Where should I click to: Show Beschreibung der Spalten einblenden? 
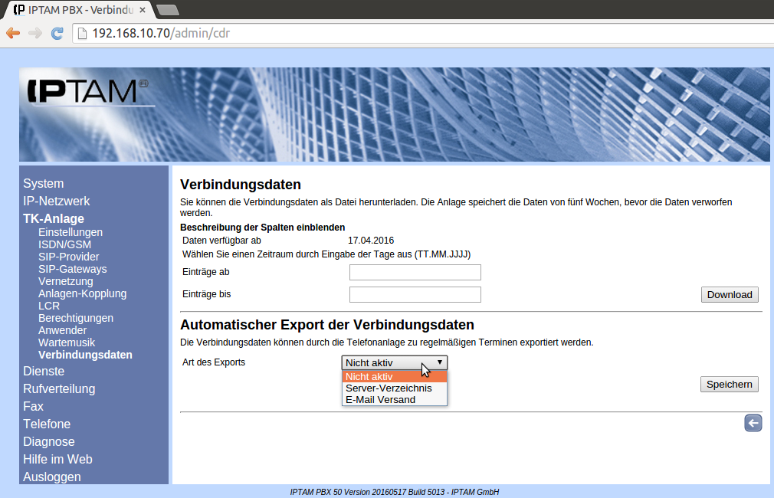coord(262,228)
